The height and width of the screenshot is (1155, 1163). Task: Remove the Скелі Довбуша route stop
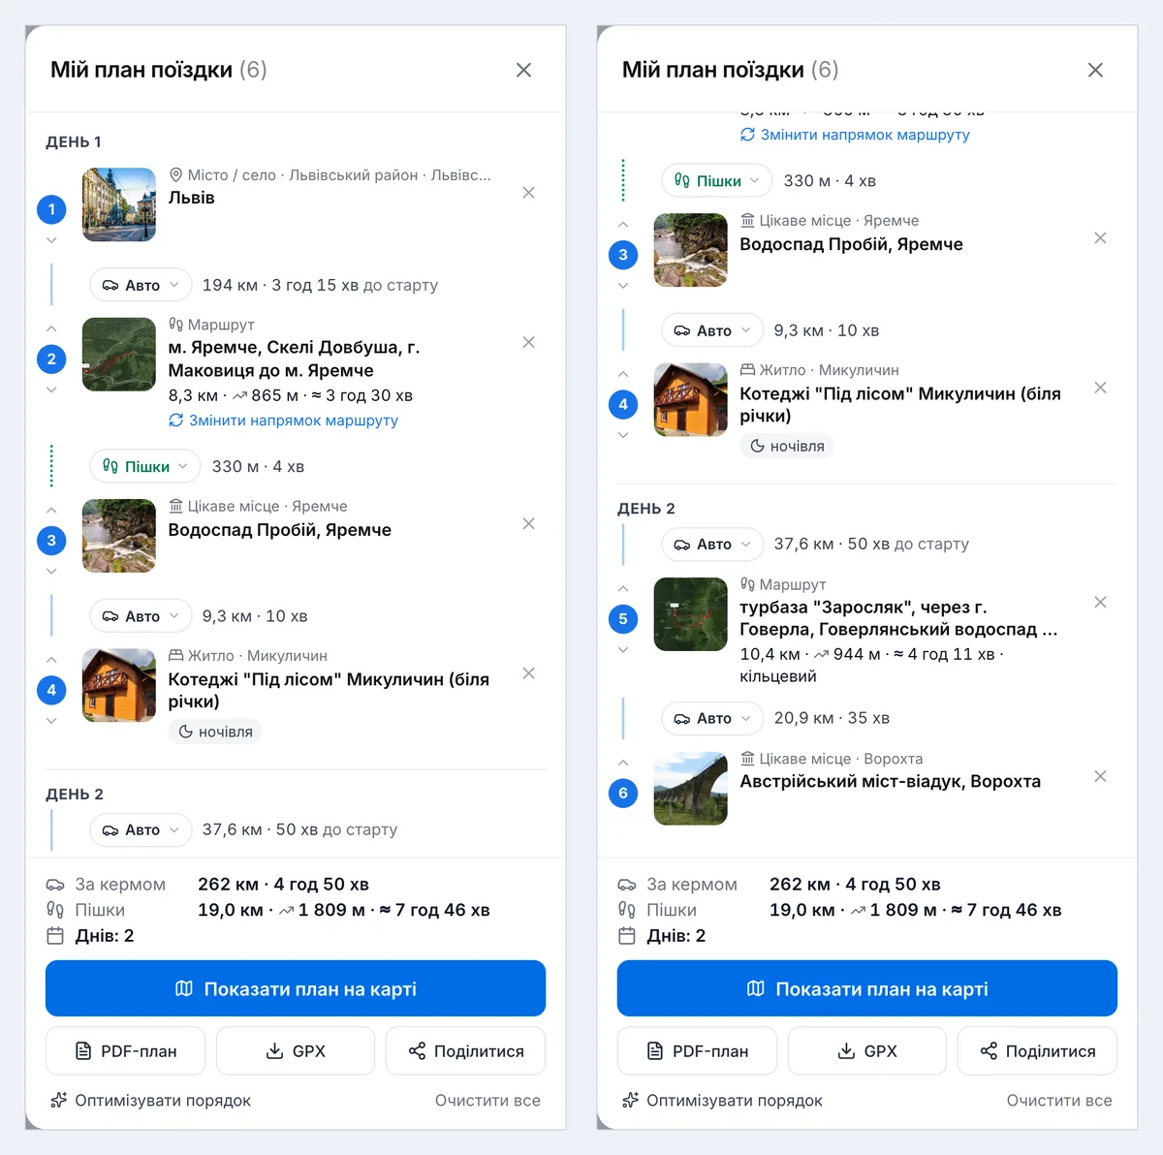tap(528, 342)
